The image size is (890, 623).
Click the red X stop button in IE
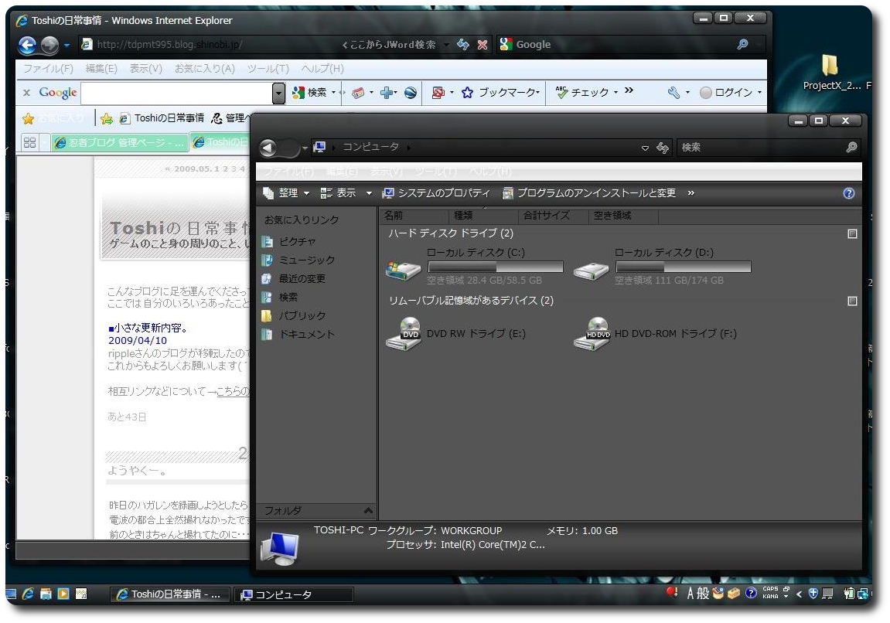pos(483,45)
